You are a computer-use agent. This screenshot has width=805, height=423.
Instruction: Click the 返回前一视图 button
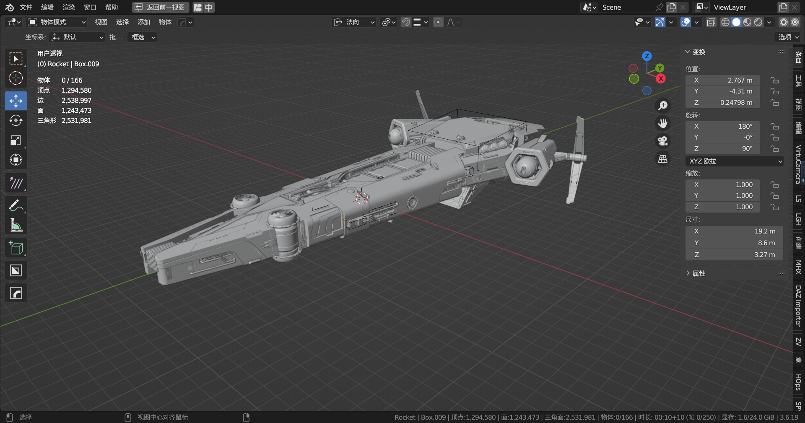pos(161,7)
